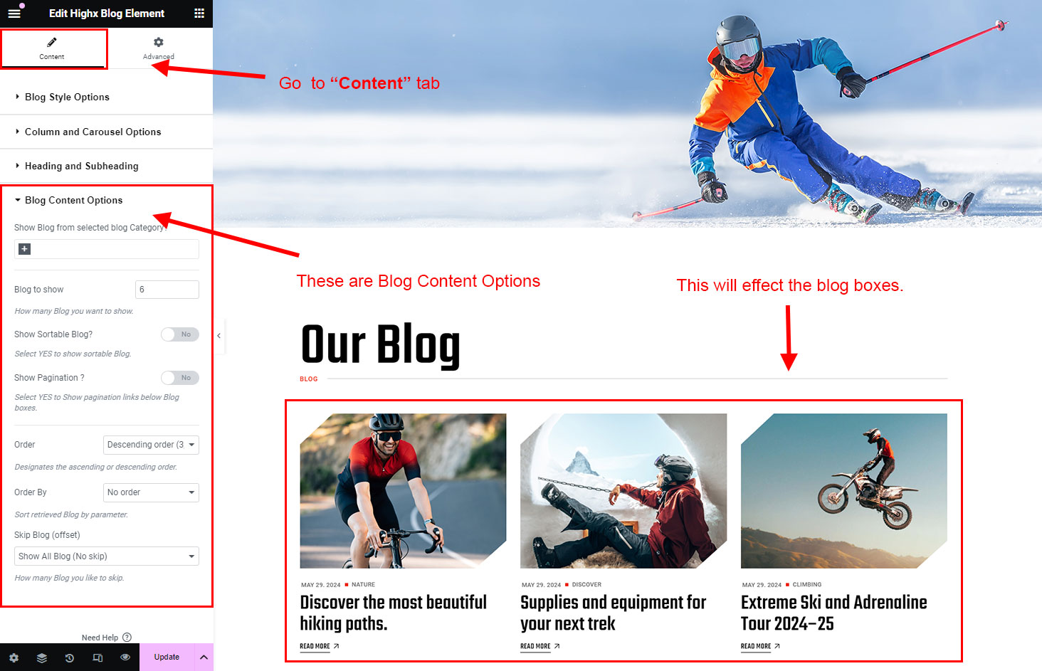This screenshot has height=671, width=1042.
Task: Open the Skip Blog offset dropdown
Action: 107,556
